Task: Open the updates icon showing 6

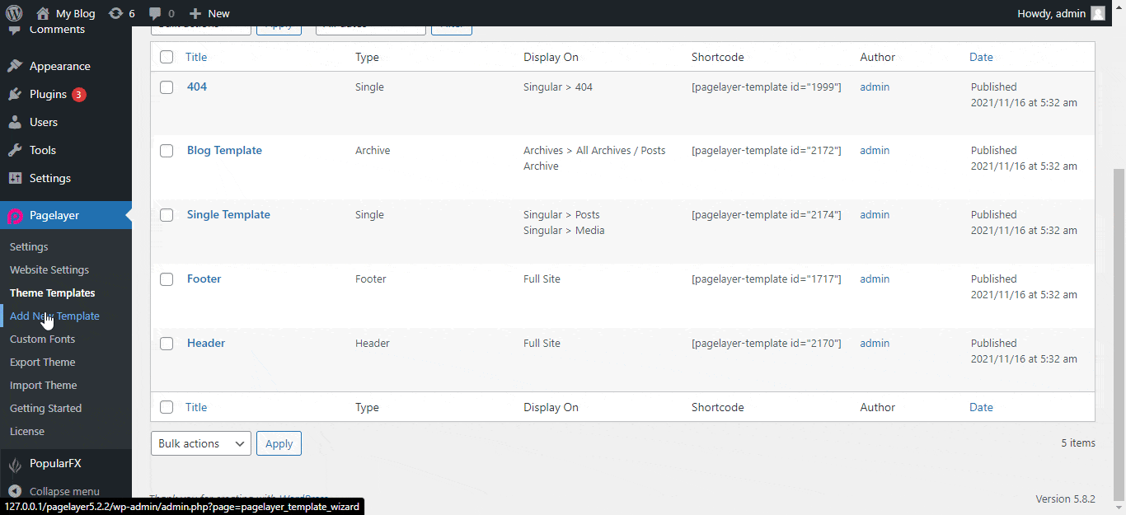Action: point(116,13)
